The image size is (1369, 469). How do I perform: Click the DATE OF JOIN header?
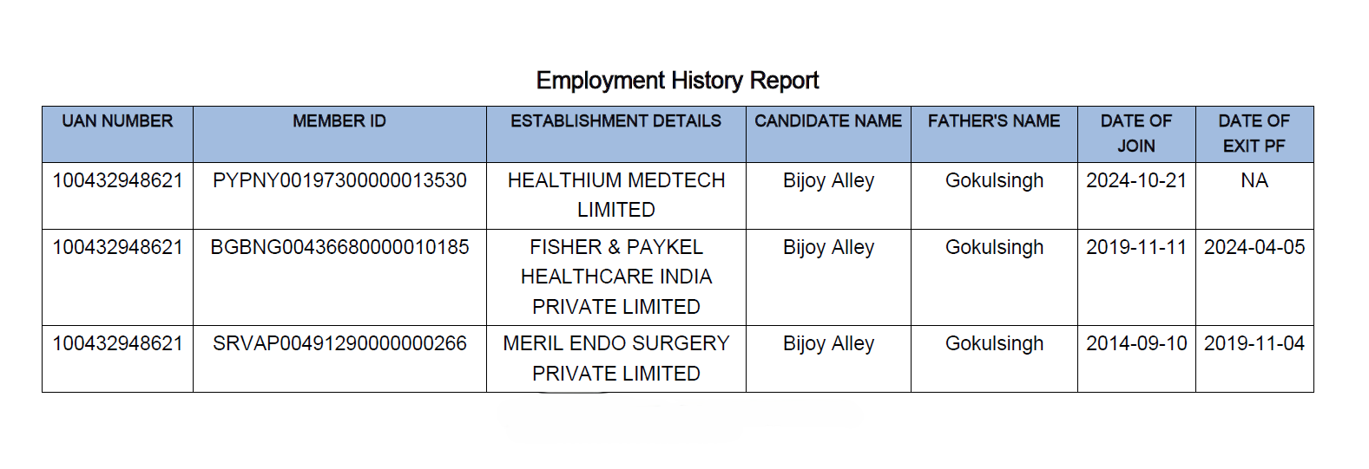point(1135,134)
